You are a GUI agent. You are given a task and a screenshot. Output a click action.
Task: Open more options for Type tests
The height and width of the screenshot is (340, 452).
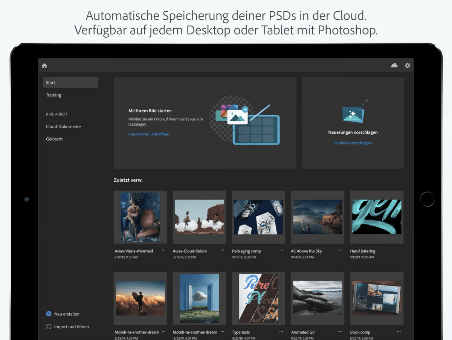281,332
